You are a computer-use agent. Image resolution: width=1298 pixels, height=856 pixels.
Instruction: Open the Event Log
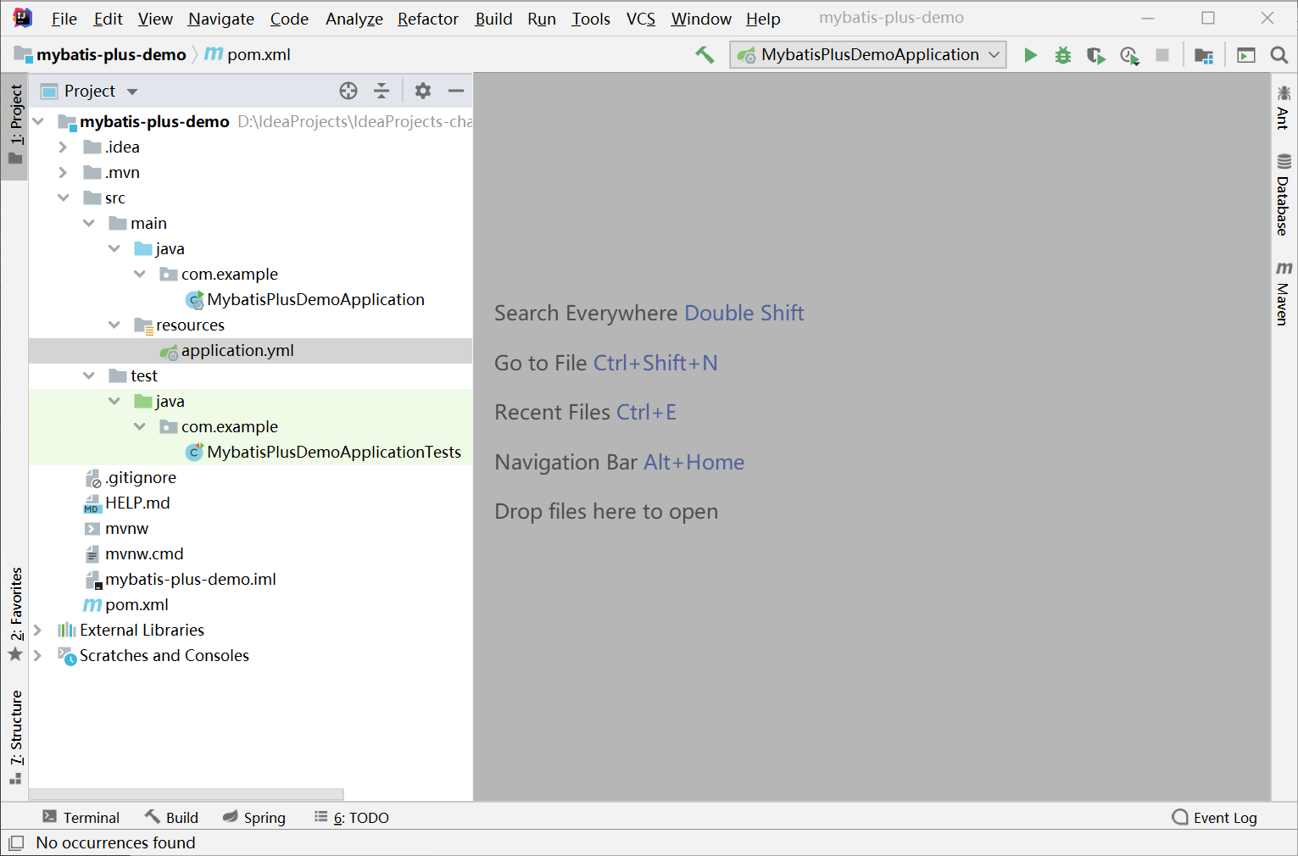coord(1214,817)
